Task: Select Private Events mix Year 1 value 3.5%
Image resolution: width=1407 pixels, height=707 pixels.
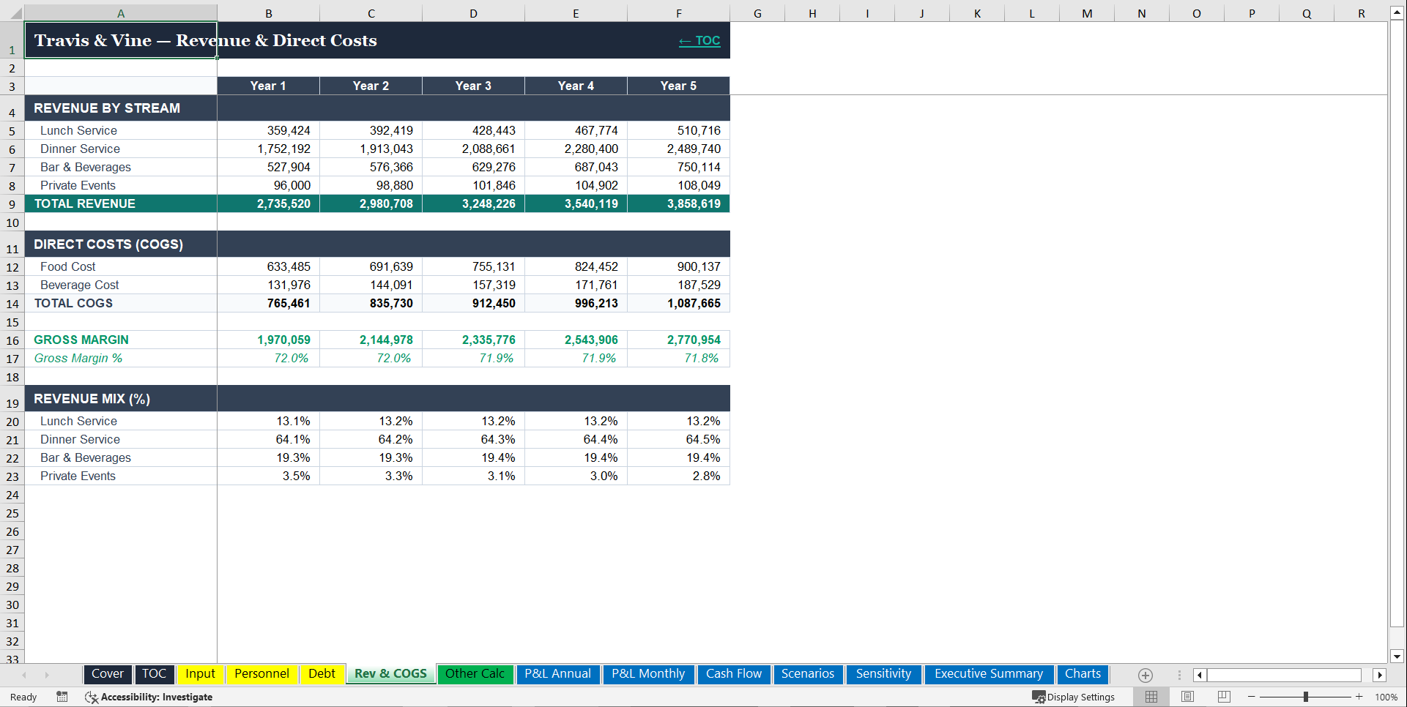Action: tap(268, 476)
